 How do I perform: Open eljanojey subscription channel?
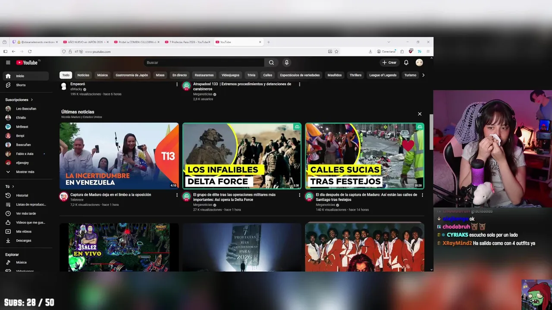(x=26, y=163)
